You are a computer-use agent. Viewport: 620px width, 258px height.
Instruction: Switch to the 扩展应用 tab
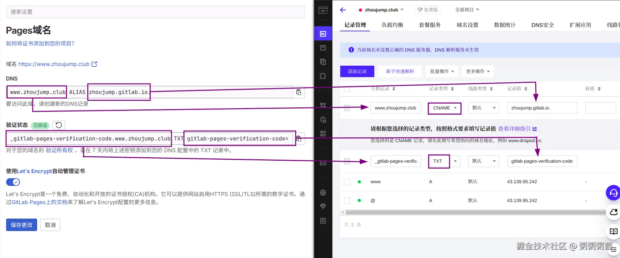tap(580, 25)
